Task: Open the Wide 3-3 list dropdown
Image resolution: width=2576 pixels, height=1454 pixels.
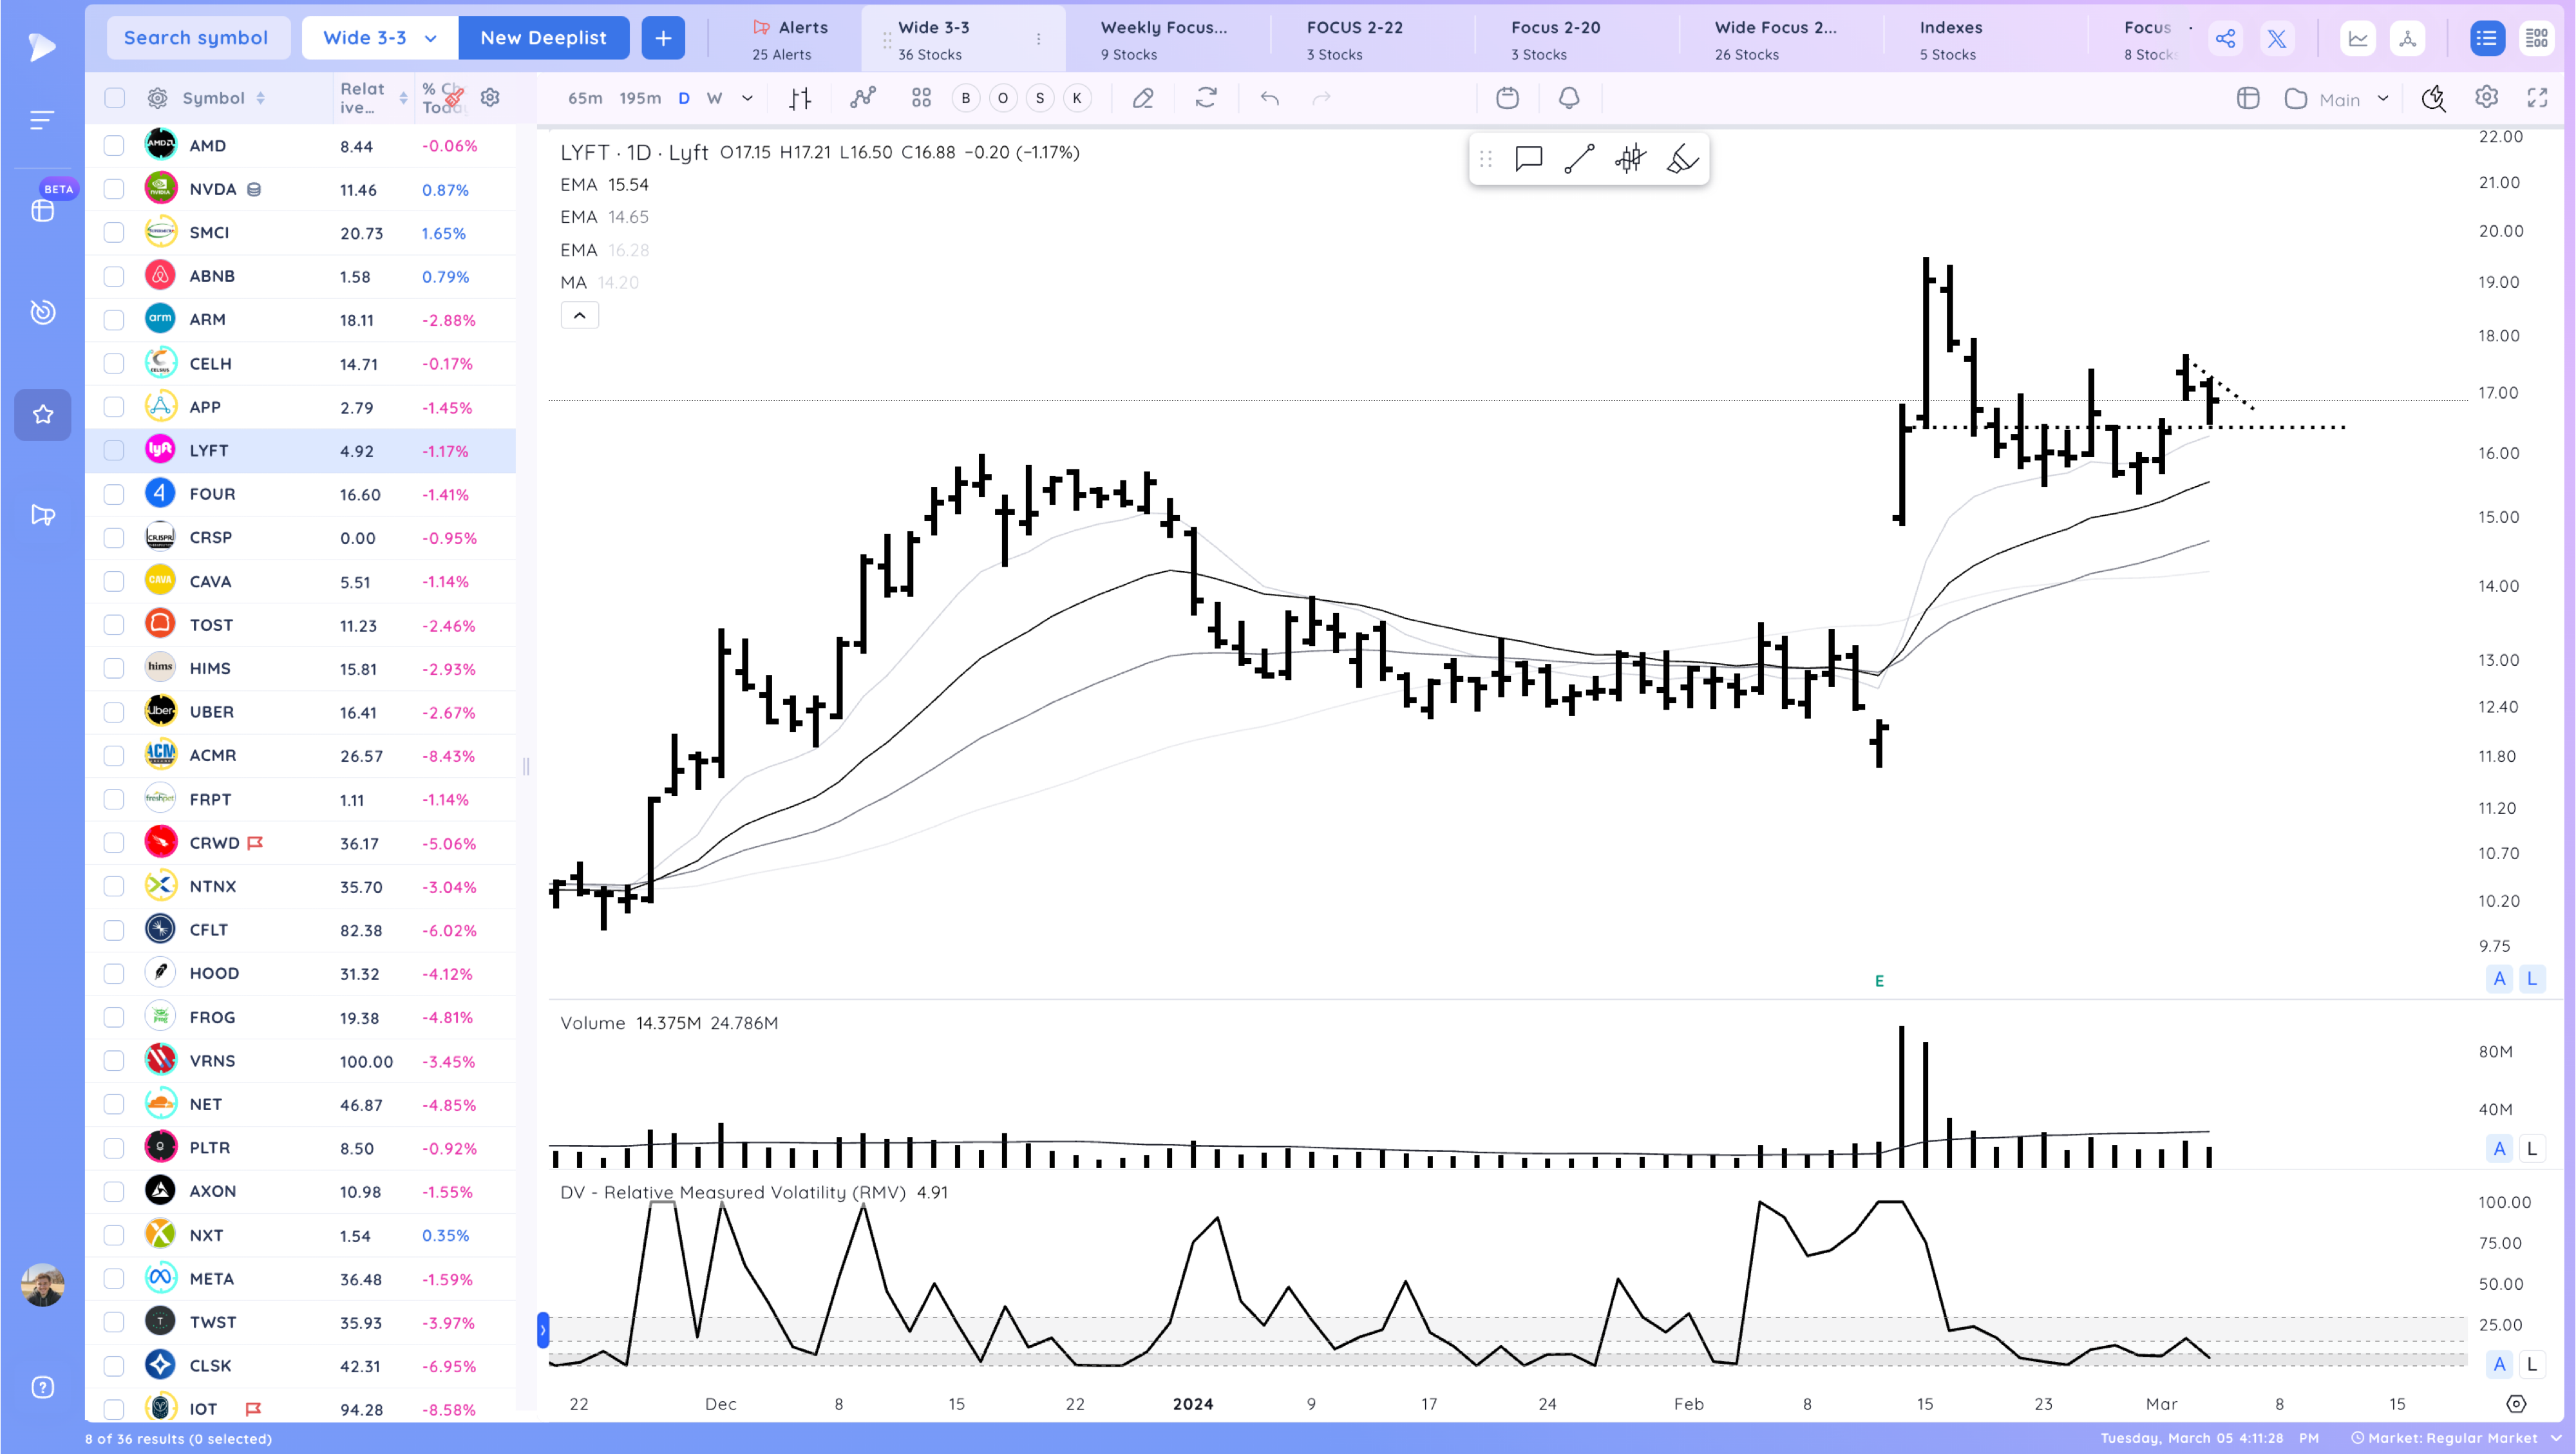Action: click(x=380, y=38)
